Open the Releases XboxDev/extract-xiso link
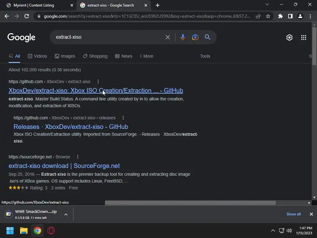 pyautogui.click(x=71, y=127)
